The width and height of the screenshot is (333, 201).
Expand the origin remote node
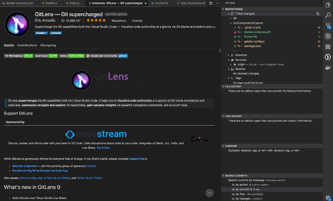tap(231, 65)
